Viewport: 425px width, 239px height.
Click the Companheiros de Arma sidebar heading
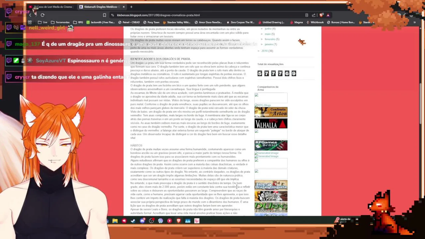[x=268, y=88]
